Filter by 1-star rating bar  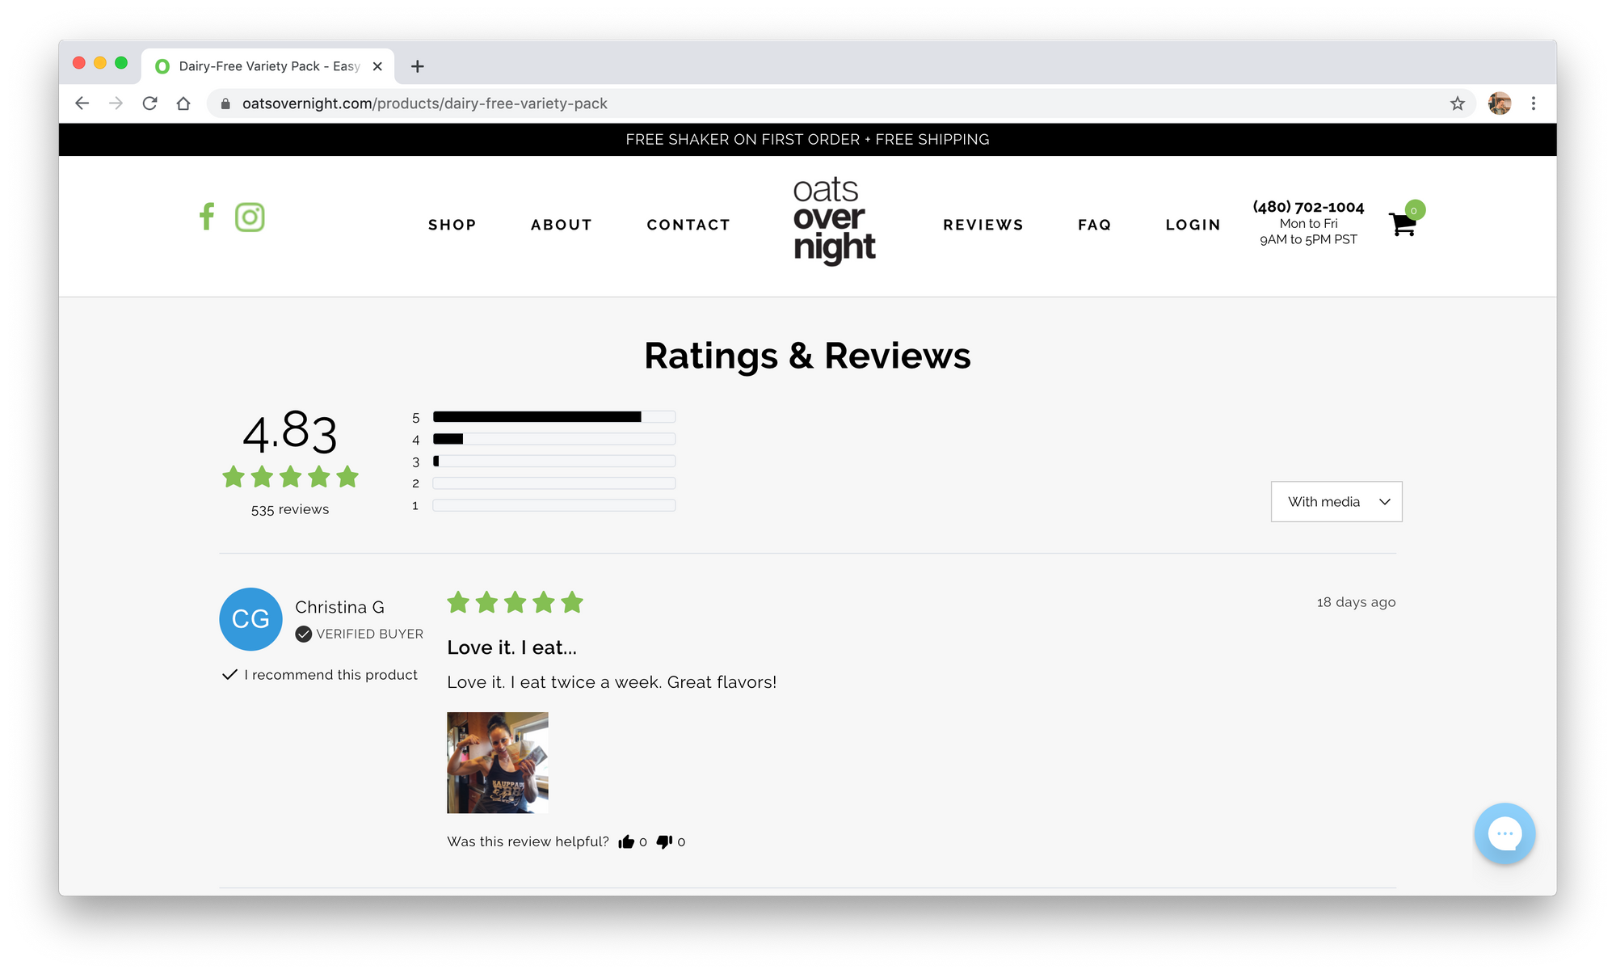tap(553, 505)
